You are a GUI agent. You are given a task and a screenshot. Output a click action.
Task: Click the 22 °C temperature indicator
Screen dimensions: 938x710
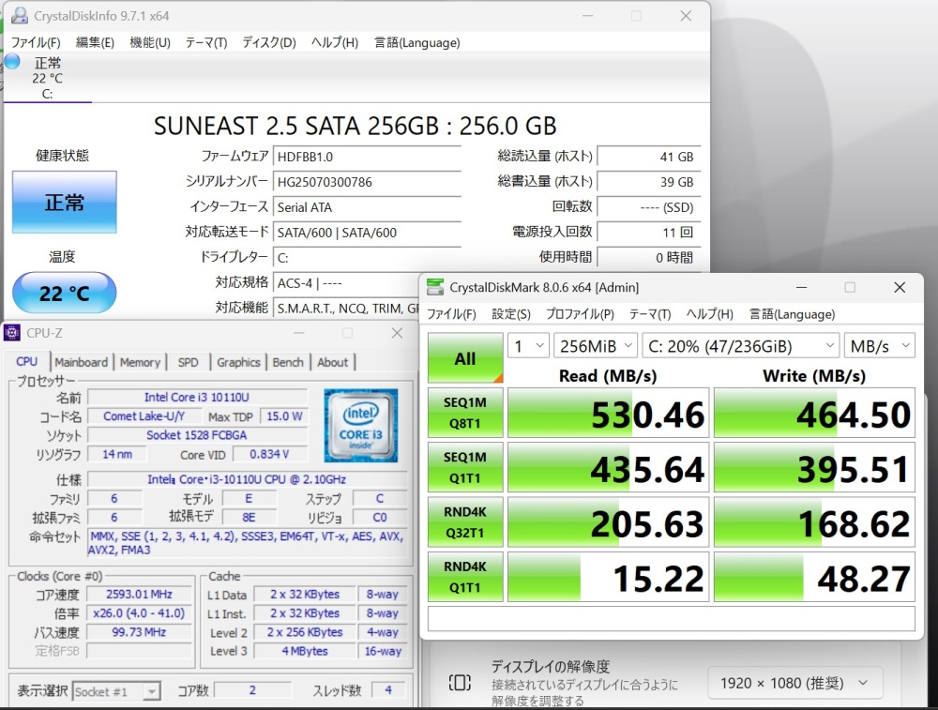point(64,294)
